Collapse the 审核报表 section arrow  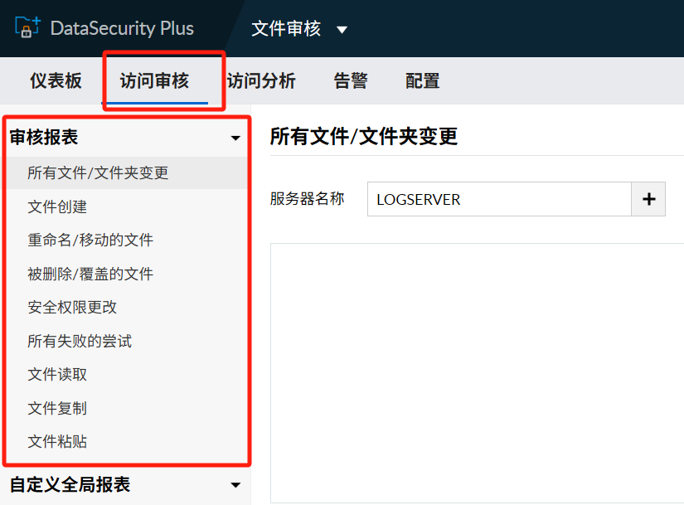tap(235, 138)
